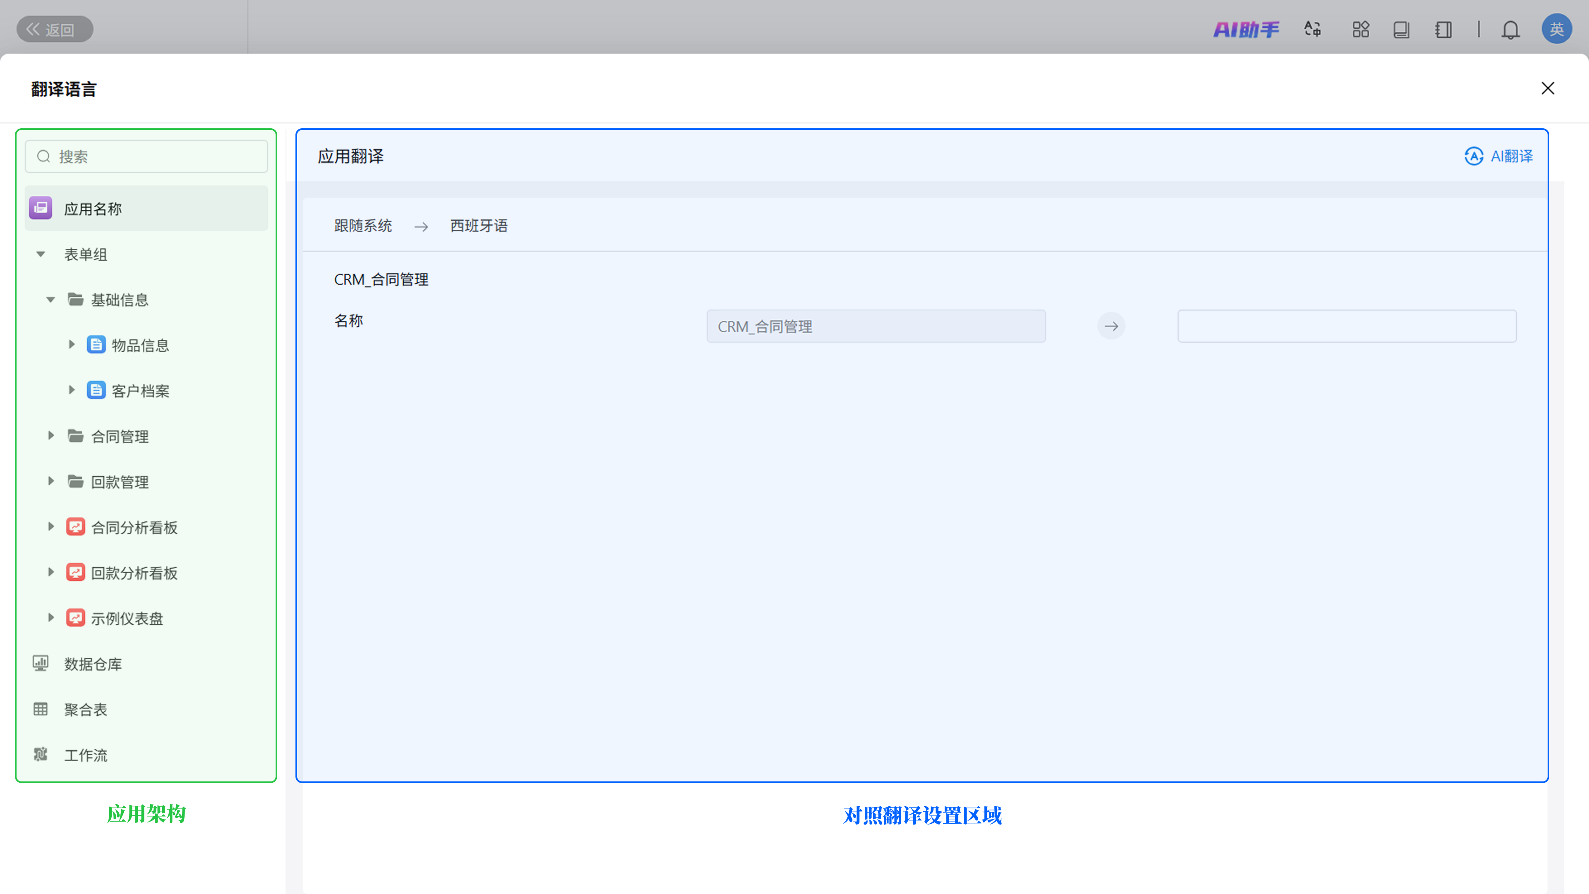Open 数据仓库 in the sidebar

[93, 664]
